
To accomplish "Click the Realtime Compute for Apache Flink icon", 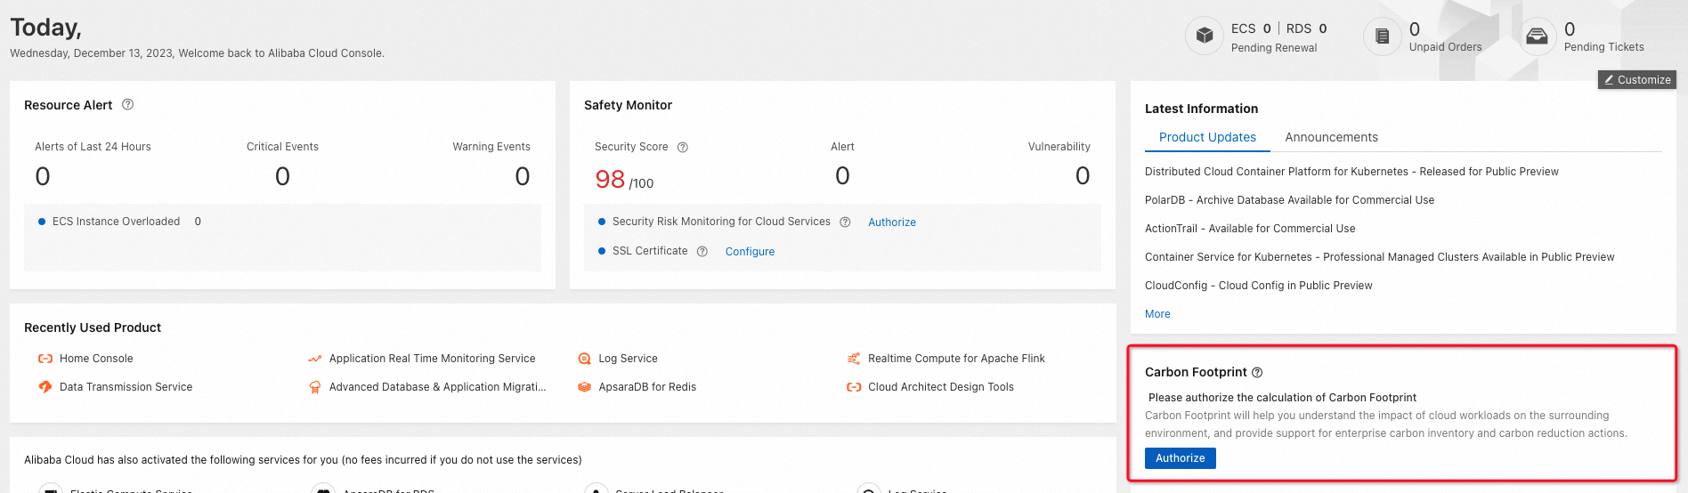I will pos(854,359).
